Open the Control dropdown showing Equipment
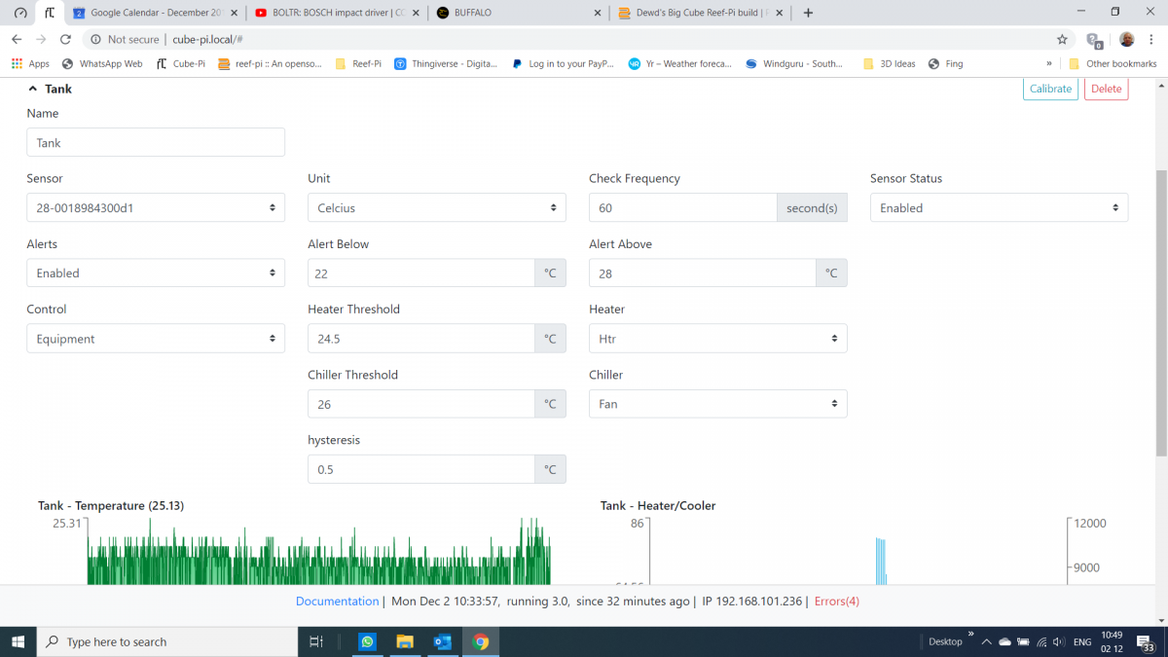 pos(156,339)
